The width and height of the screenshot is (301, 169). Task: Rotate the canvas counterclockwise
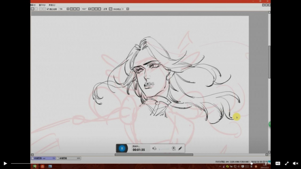click(x=93, y=9)
